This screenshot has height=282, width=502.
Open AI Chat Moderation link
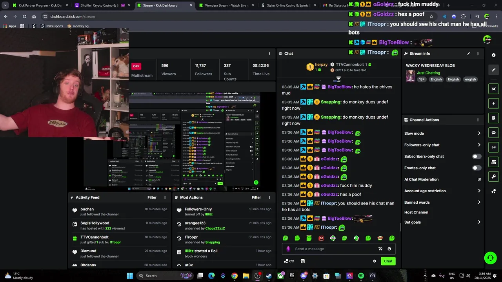[442, 179]
